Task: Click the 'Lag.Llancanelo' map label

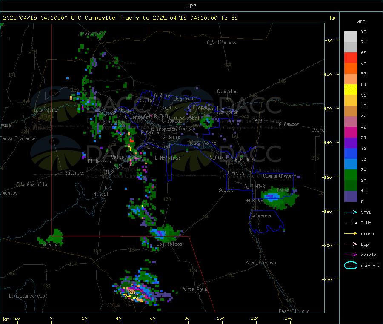Action: point(27,296)
